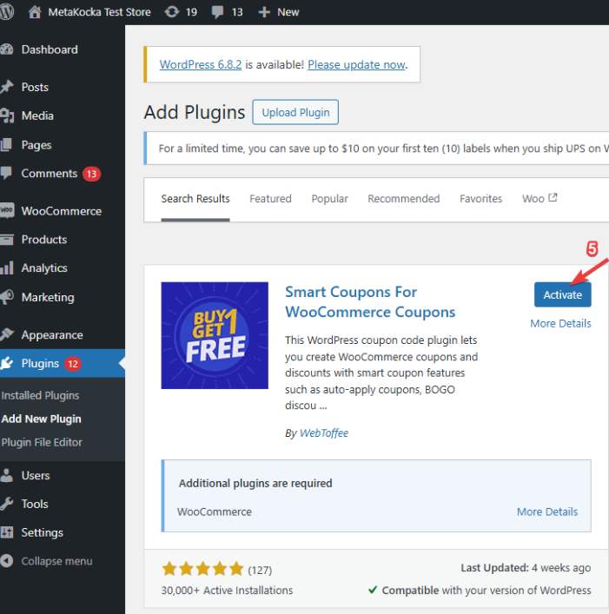609x614 pixels.
Task: Click the WordPress logo icon
Action: click(x=7, y=12)
